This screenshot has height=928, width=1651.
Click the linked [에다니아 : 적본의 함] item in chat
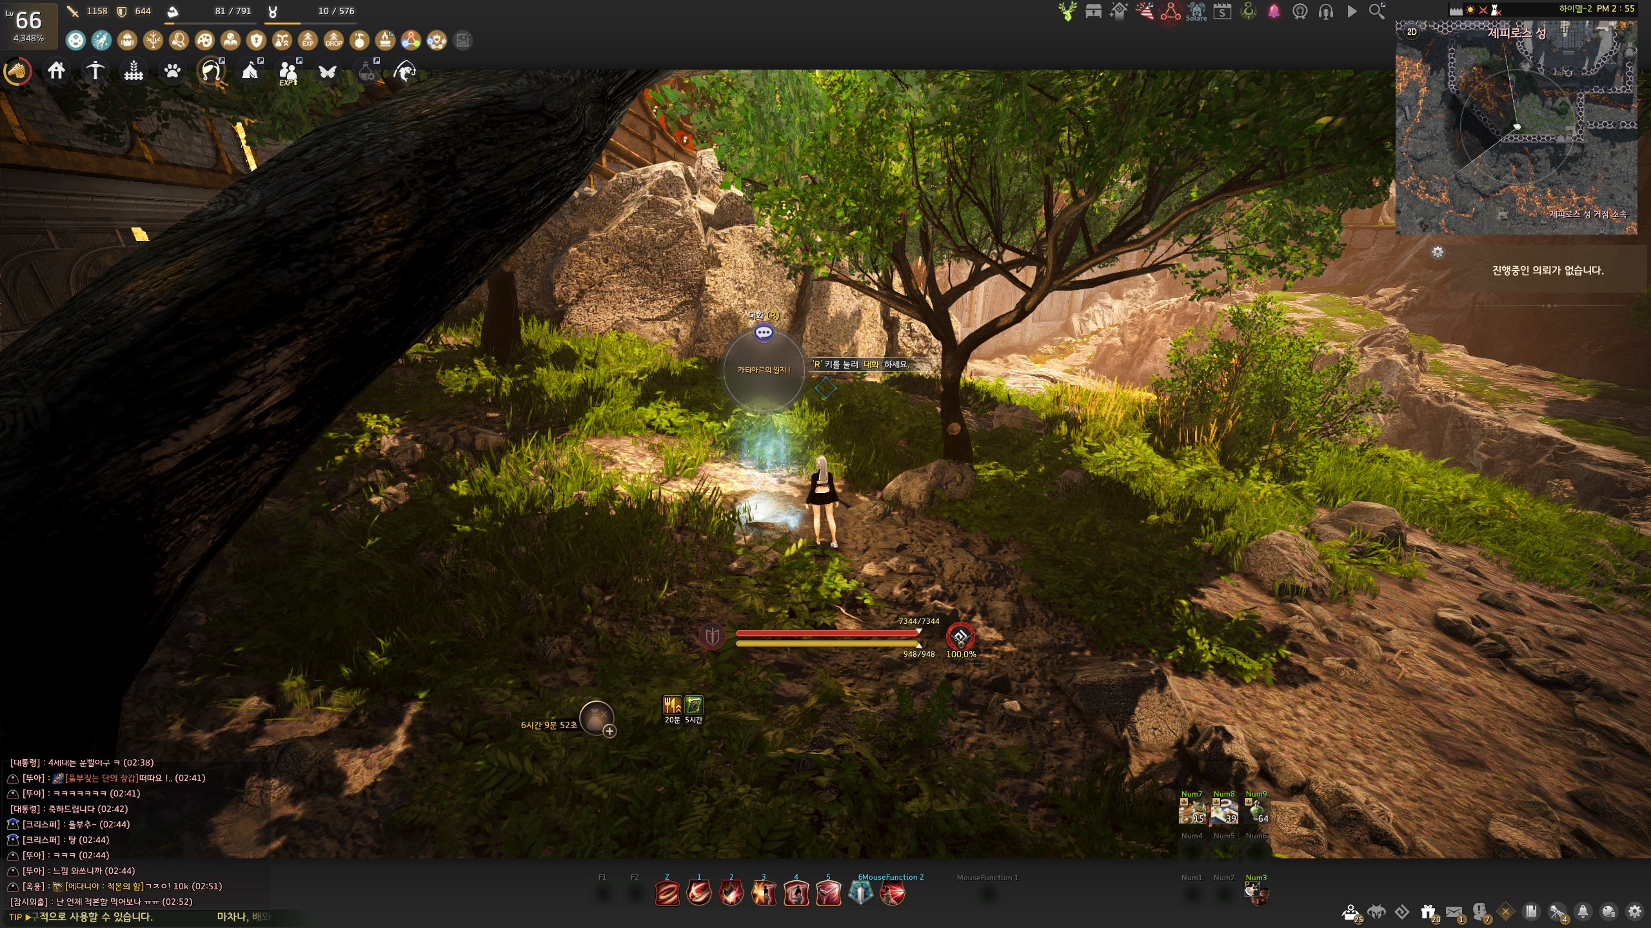tap(104, 886)
